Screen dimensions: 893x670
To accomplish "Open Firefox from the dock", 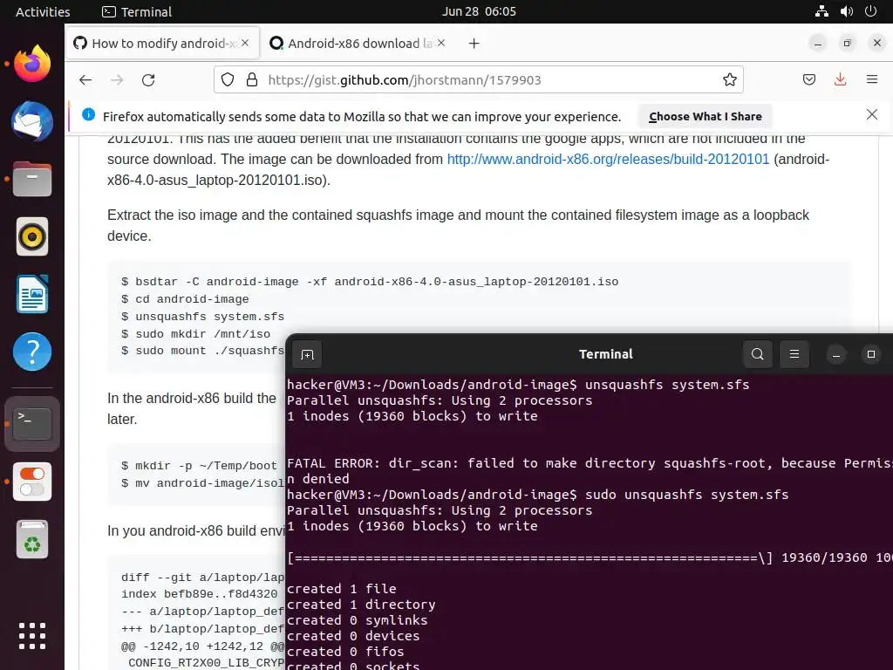I will coord(32,63).
